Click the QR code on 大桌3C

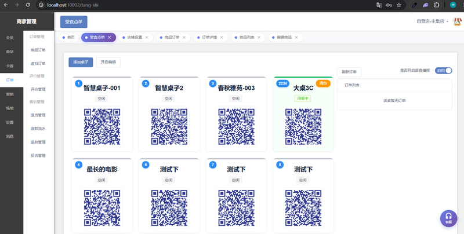pos(303,126)
